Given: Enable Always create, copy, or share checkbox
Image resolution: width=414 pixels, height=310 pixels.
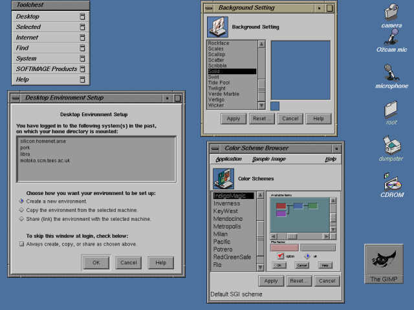Looking at the screenshot, I should point(21,244).
